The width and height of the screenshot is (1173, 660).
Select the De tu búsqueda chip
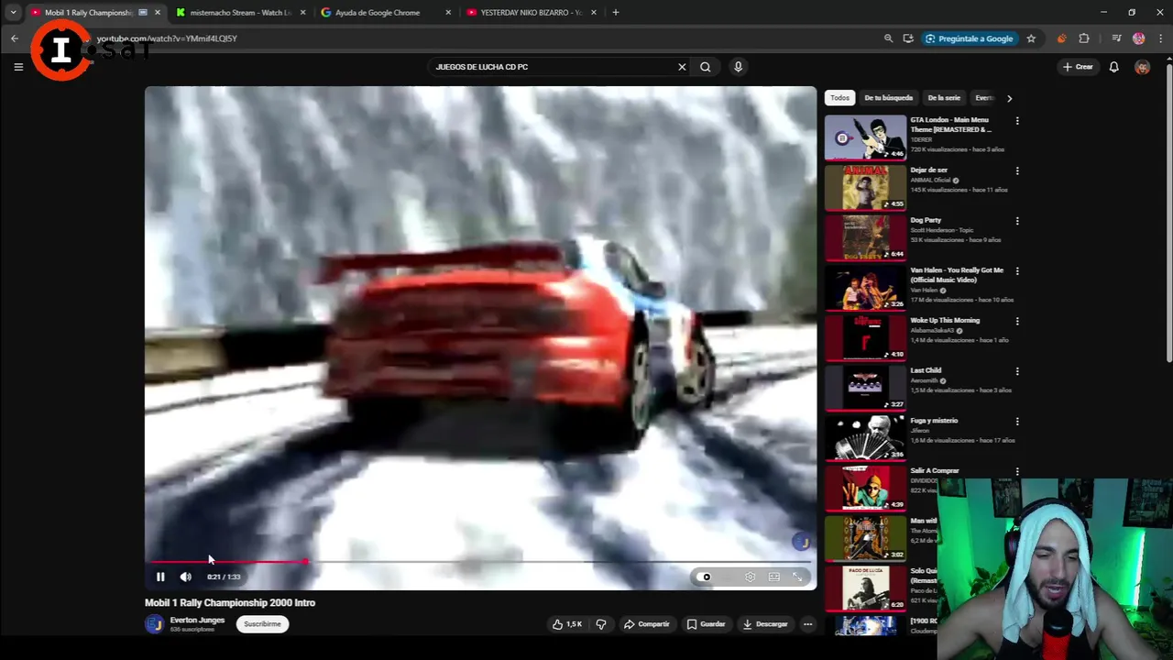(889, 98)
